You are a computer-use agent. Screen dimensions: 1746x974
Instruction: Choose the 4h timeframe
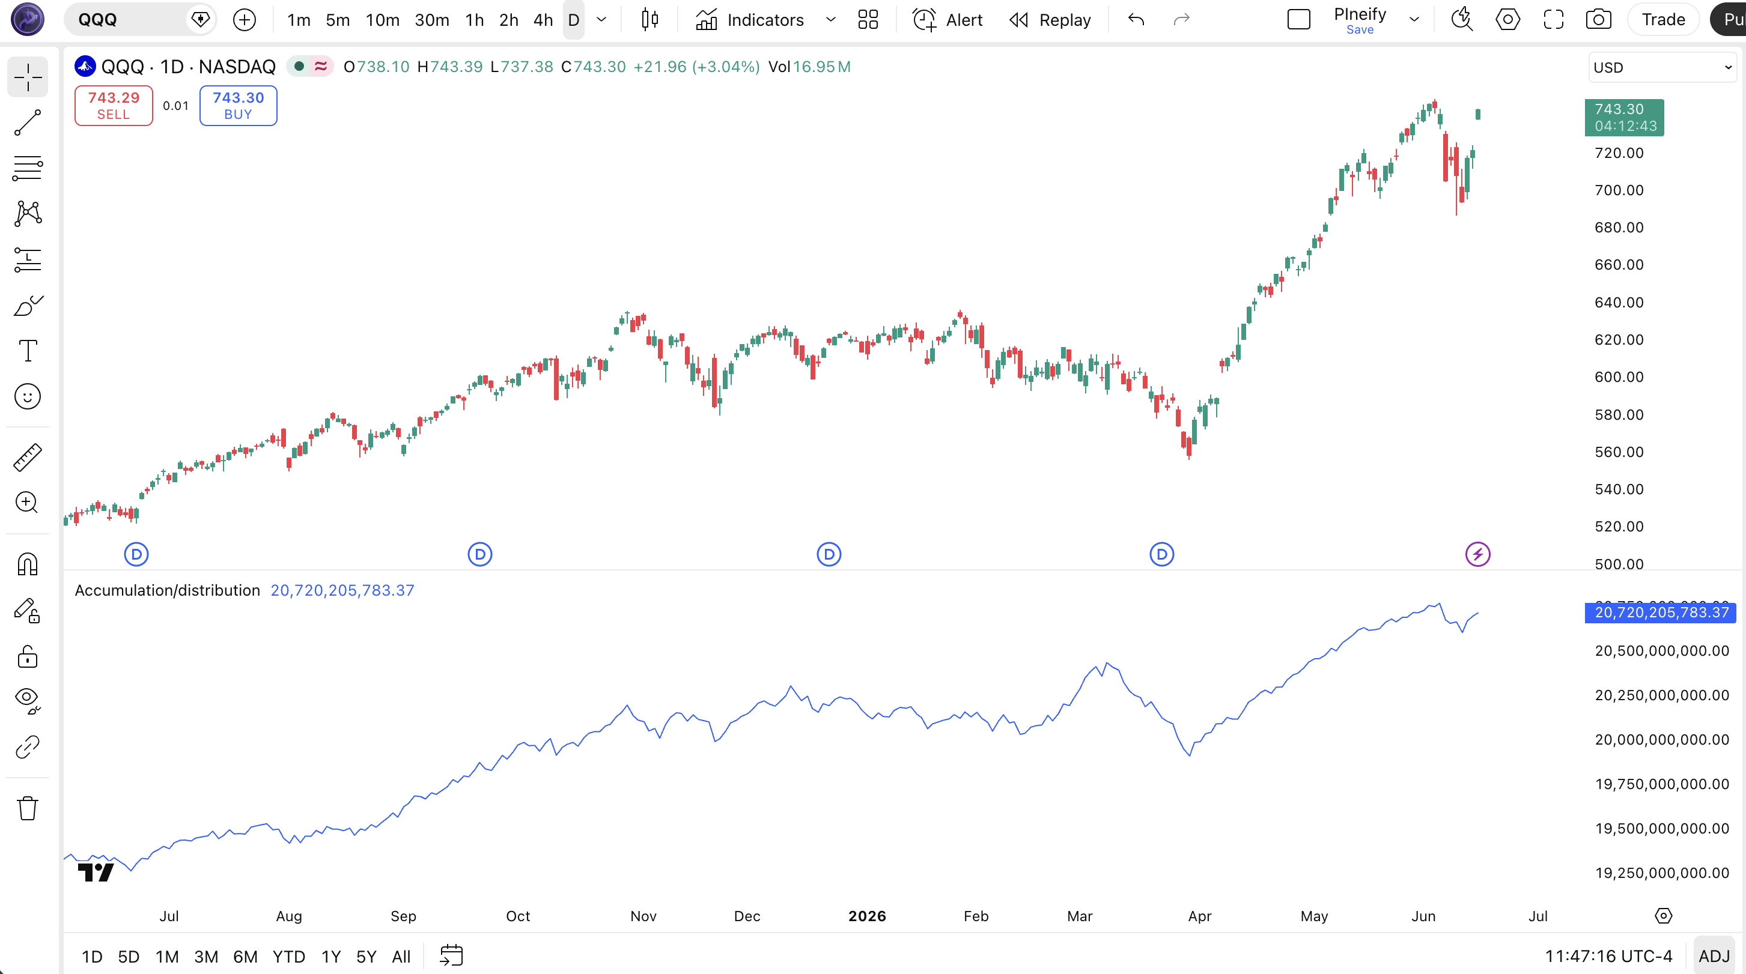coord(543,20)
